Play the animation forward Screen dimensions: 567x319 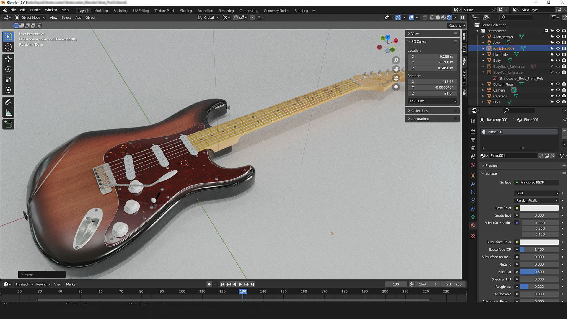click(x=240, y=284)
